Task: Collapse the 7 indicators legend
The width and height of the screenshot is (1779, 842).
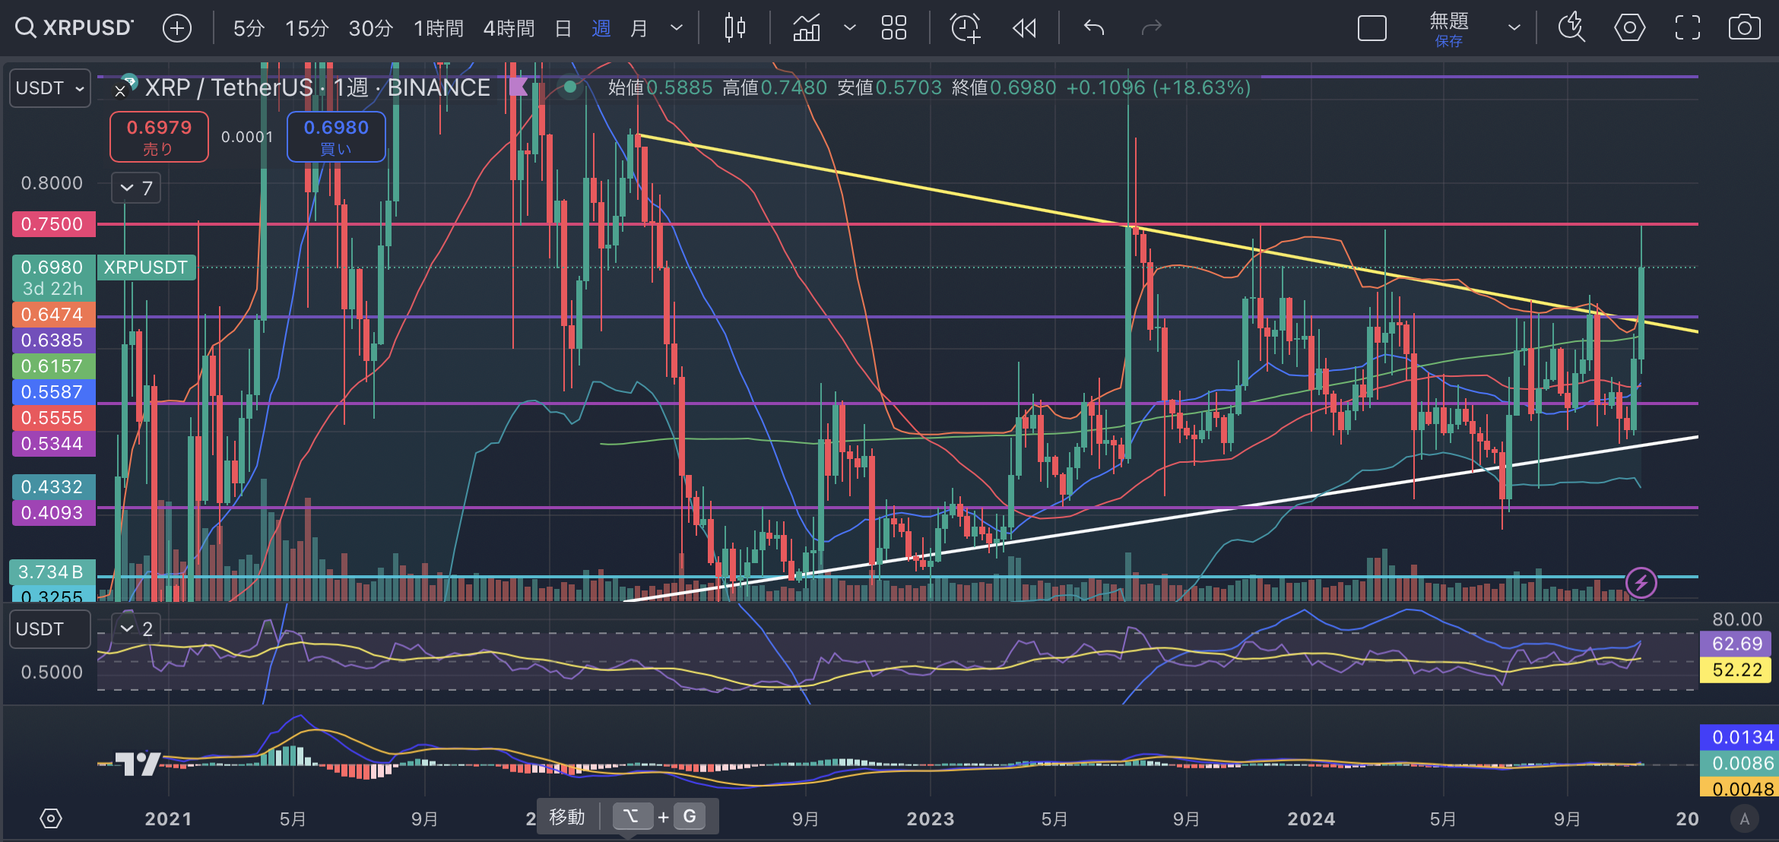Action: tap(136, 188)
